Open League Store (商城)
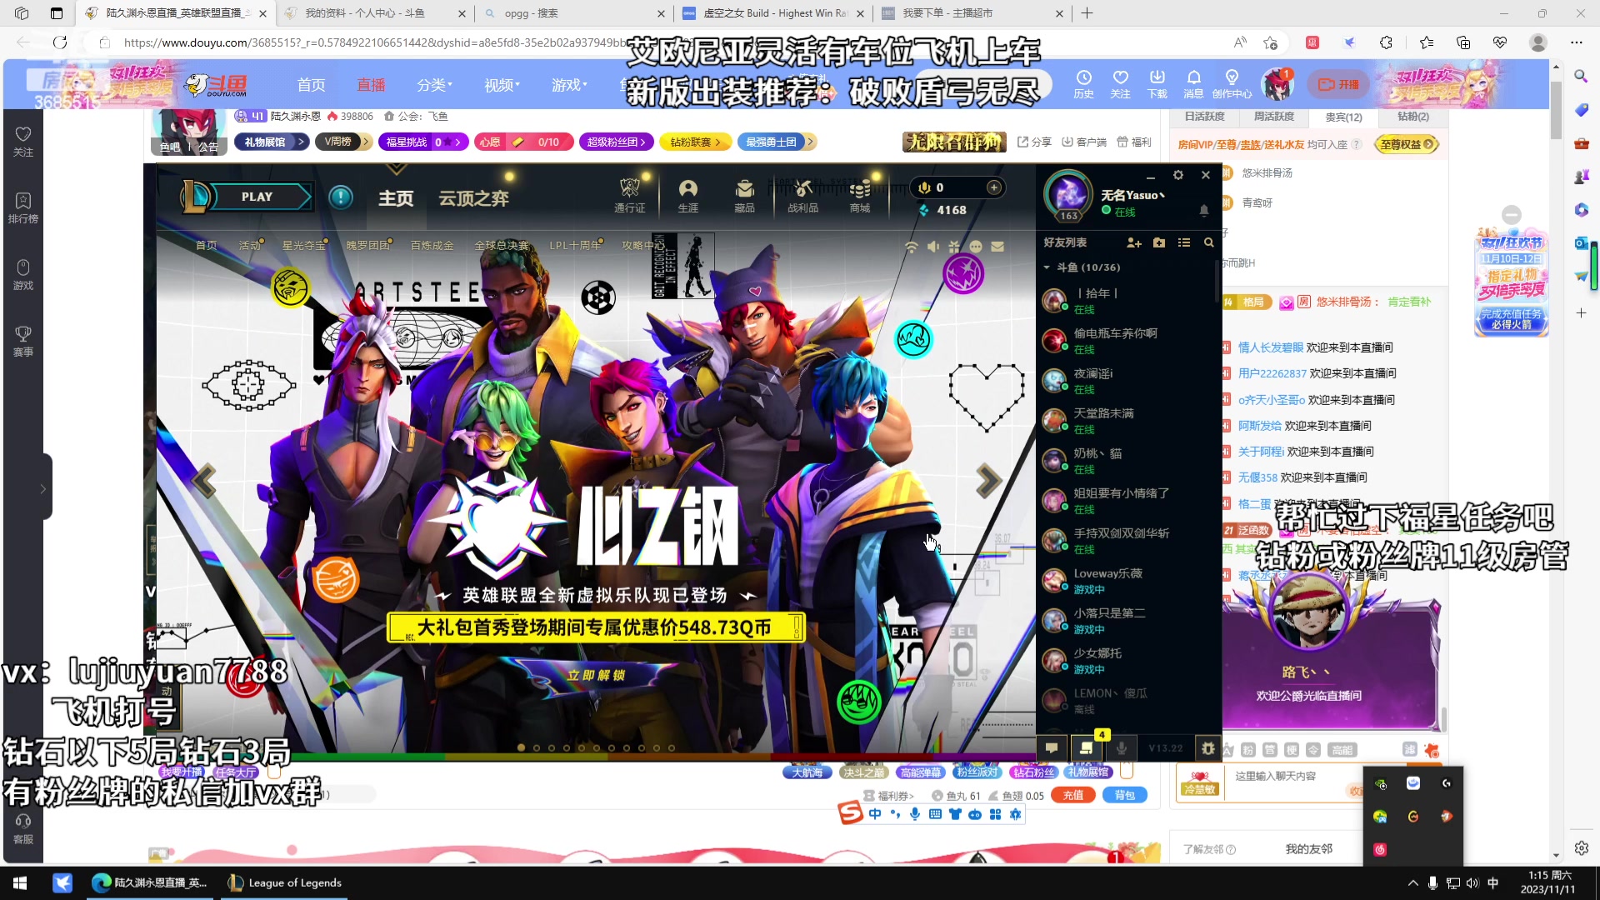The image size is (1600, 900). 860,196
